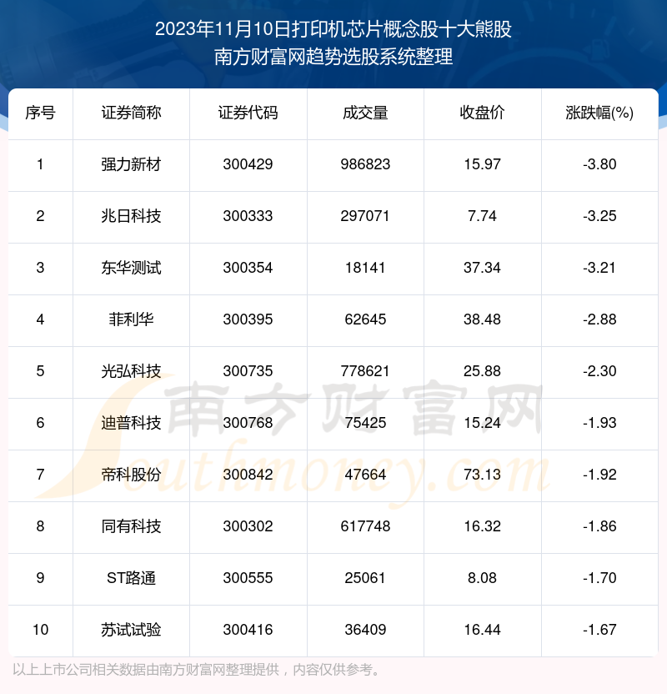This screenshot has width=667, height=694.
Task: Select stock name '菲利华'
Action: coord(131,320)
